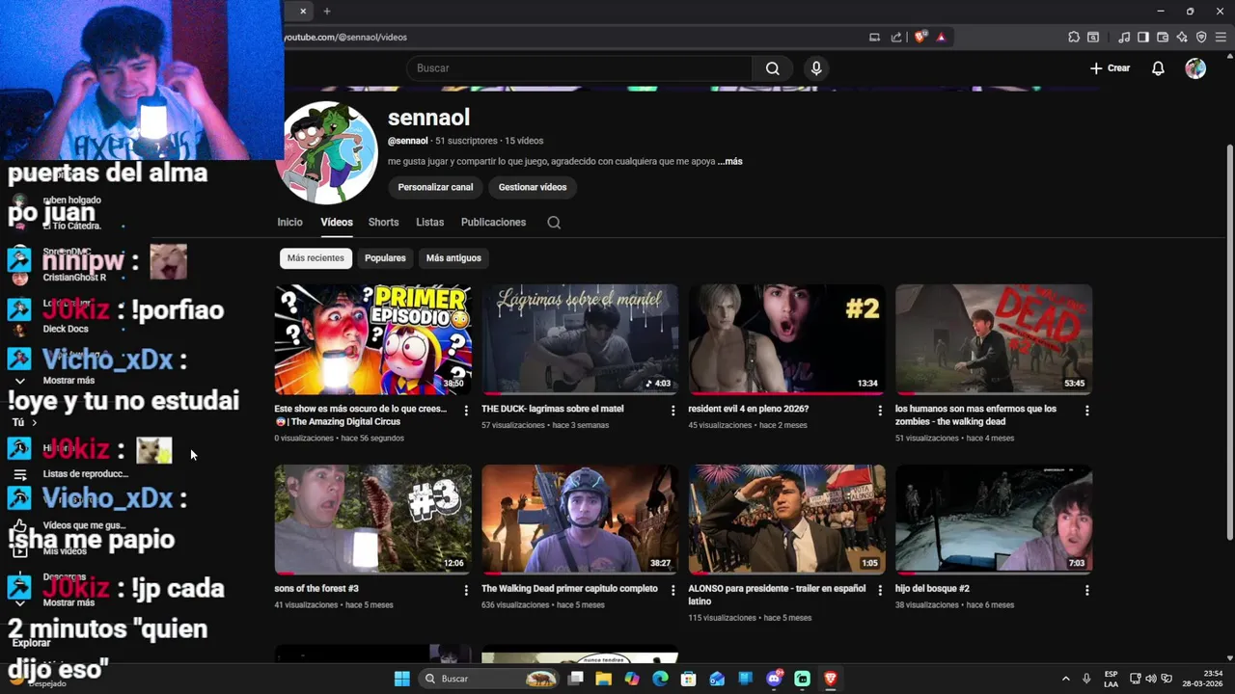Open title hijo del bosque #2
Viewport: 1235px width, 694px height.
(x=932, y=589)
